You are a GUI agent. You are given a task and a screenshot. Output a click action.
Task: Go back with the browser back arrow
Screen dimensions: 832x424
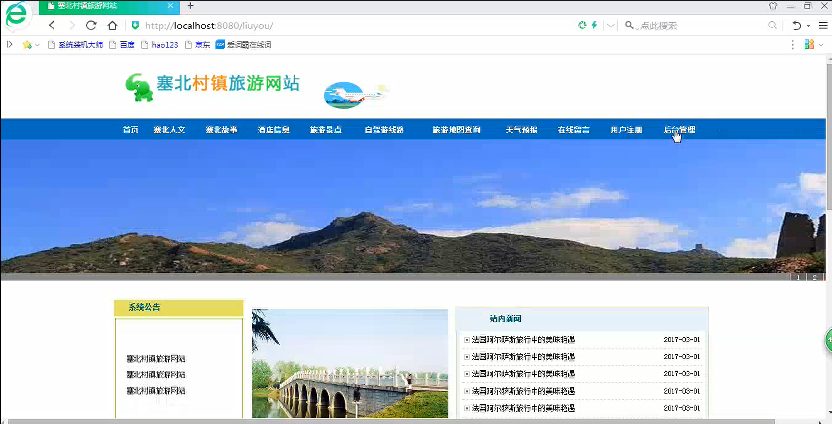click(x=52, y=25)
